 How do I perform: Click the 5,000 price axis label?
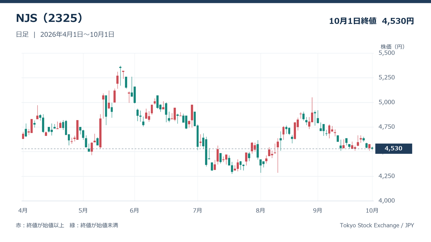point(386,103)
